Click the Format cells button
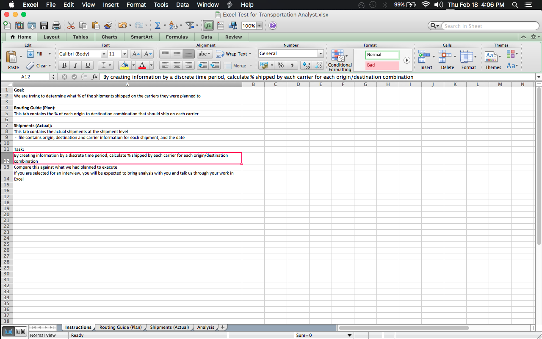The width and height of the screenshot is (542, 339). click(468, 60)
